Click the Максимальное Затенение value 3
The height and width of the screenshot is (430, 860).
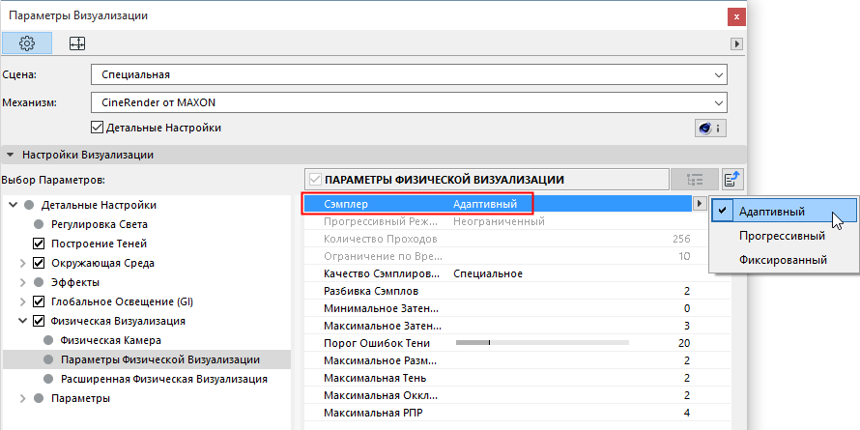coord(687,326)
